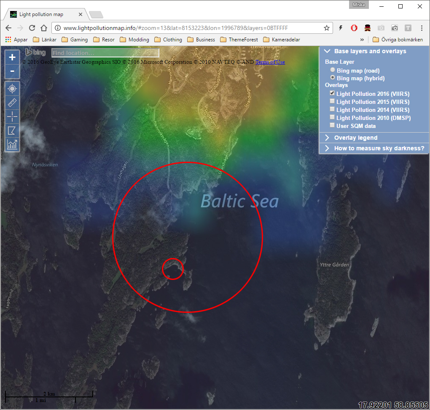Enable the User SQM data overlay
This screenshot has height=410, width=430.
[x=333, y=126]
